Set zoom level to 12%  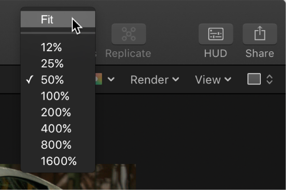click(51, 47)
